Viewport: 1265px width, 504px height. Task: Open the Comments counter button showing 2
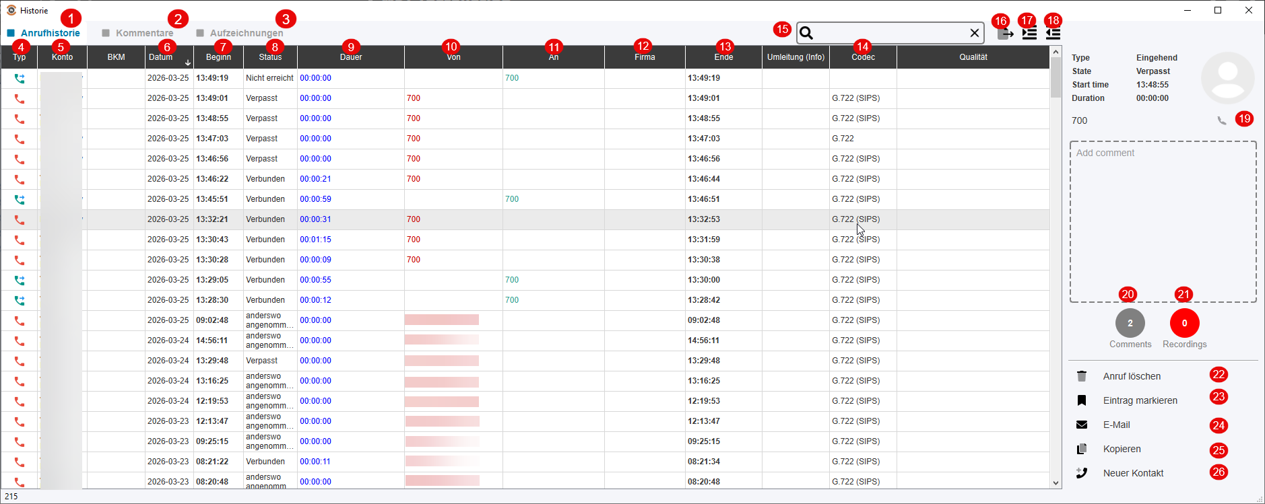tap(1130, 323)
